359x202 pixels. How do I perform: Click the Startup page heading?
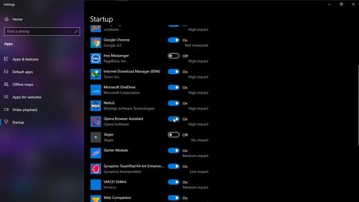click(102, 19)
